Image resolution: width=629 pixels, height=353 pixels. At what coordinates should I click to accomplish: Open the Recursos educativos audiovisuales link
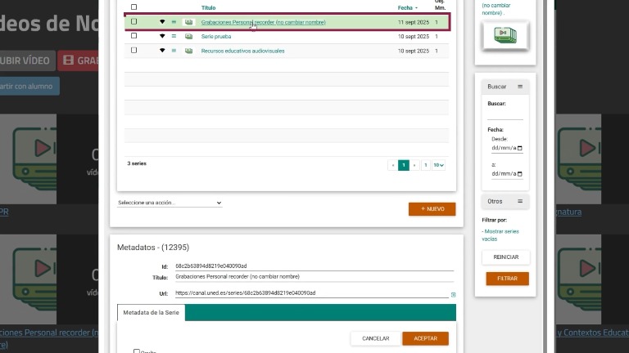(242, 51)
